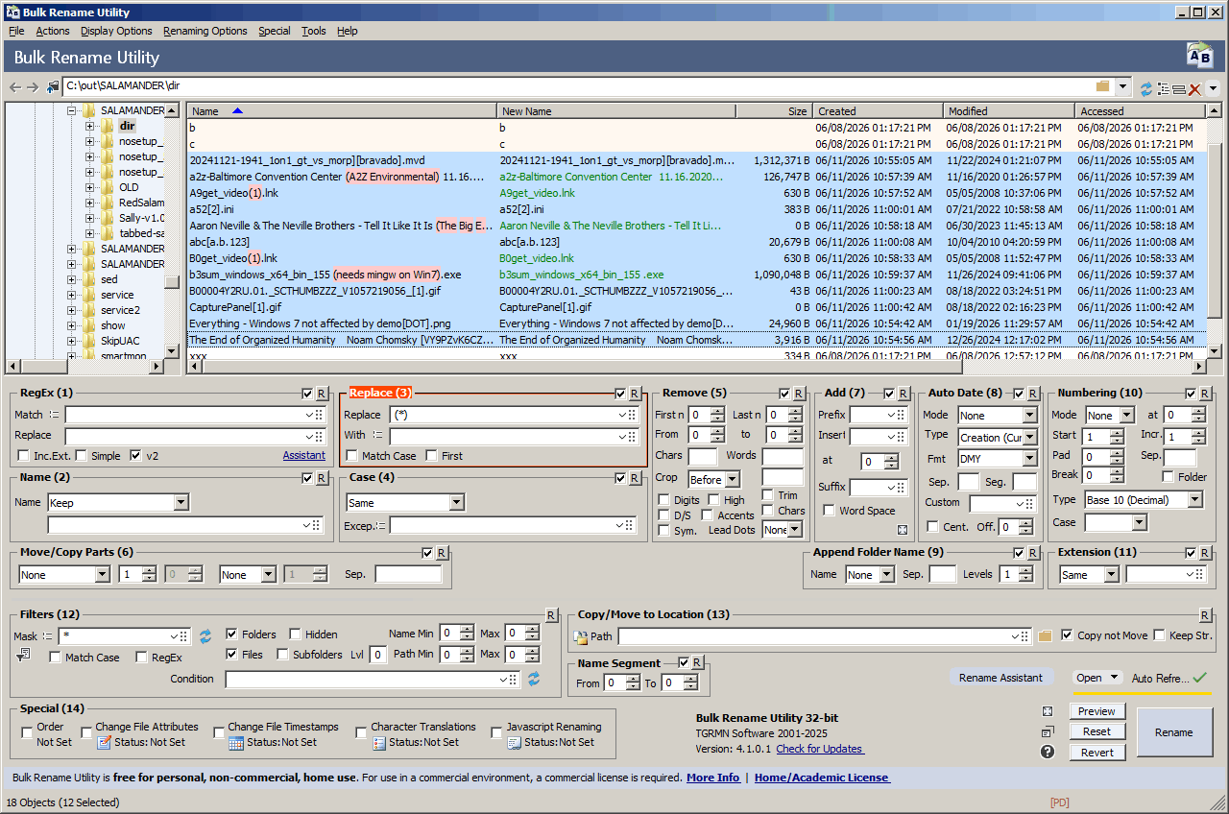Uncheck the v2 checkbox in RegEx

pyautogui.click(x=136, y=456)
